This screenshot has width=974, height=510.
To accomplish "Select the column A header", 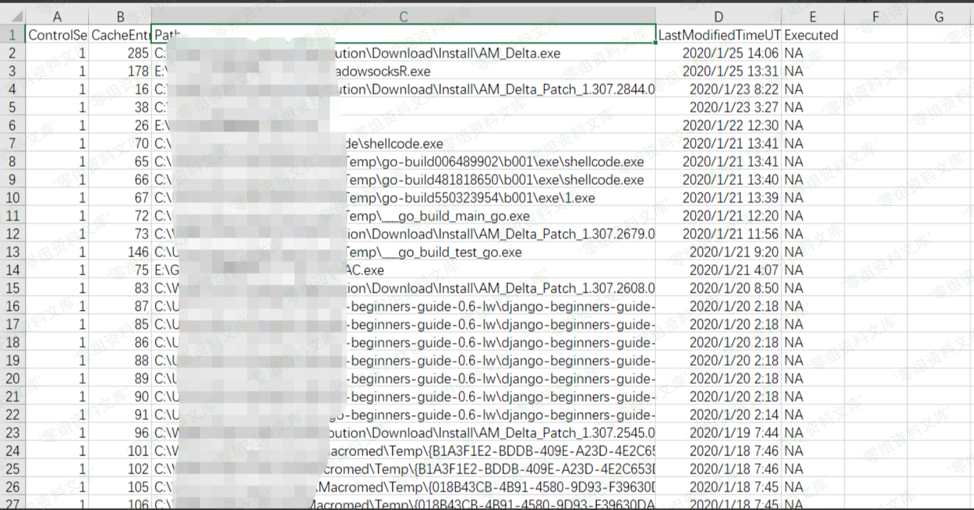I will pos(57,17).
